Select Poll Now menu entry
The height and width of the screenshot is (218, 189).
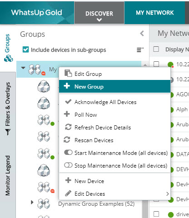(x=114, y=115)
